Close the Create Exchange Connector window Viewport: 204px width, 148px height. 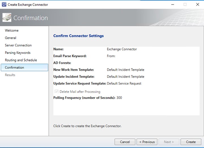(198, 5)
